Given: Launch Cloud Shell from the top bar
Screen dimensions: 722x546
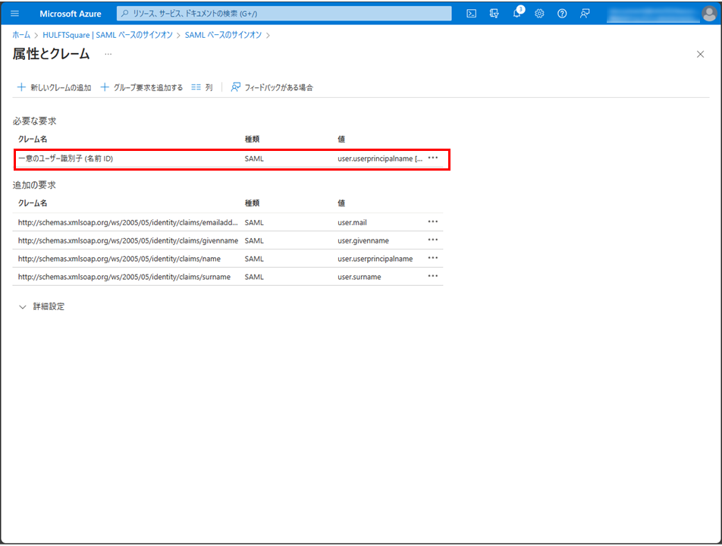Looking at the screenshot, I should pos(471,14).
